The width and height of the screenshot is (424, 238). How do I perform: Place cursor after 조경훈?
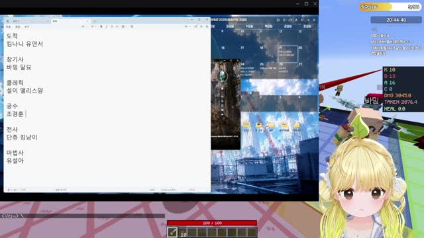click(x=25, y=114)
